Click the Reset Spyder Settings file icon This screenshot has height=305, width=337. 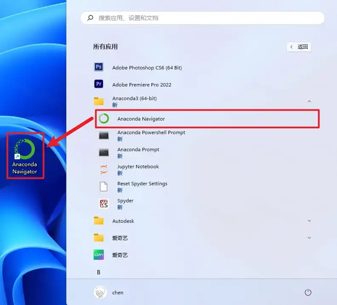click(x=103, y=187)
